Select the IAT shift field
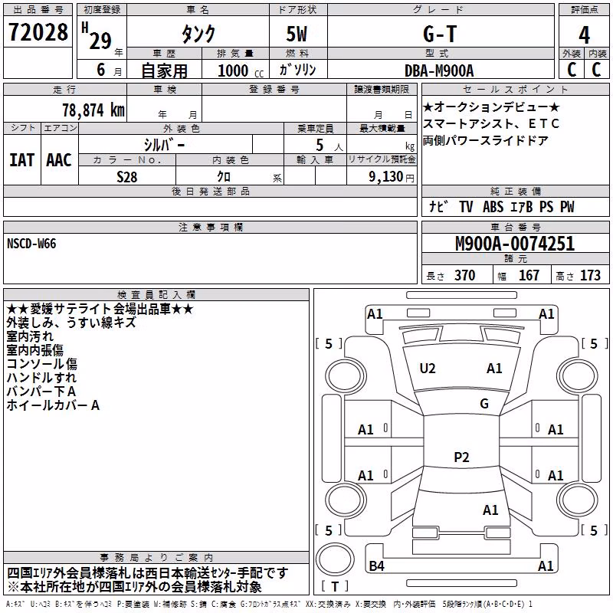 coord(22,160)
